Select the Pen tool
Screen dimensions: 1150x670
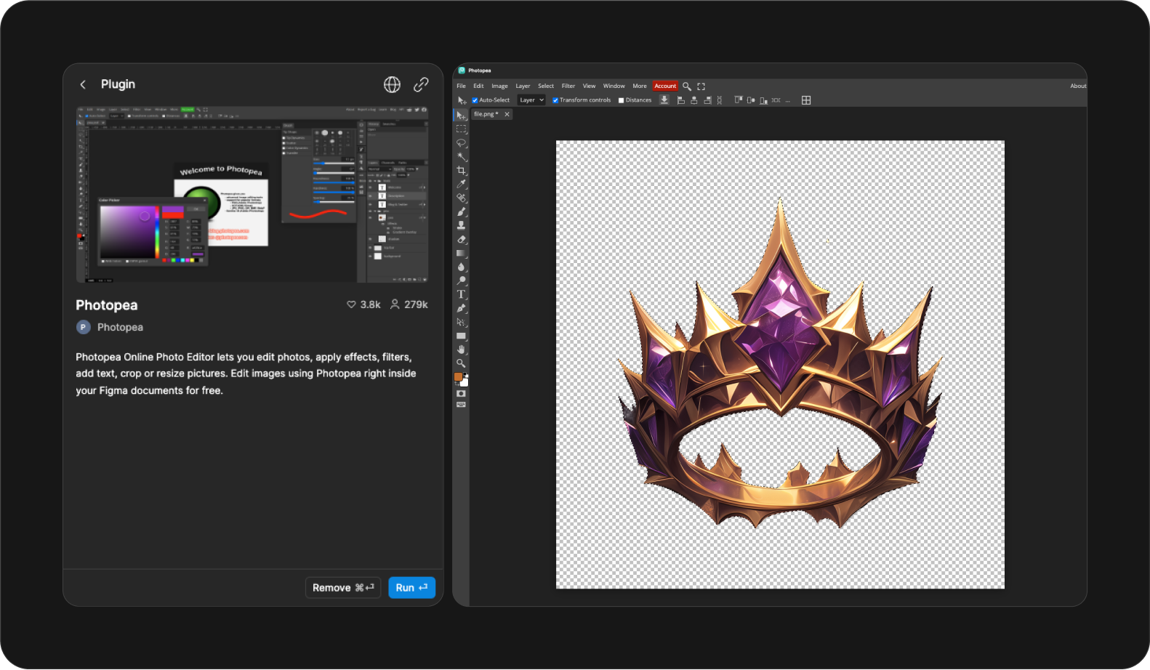pos(461,308)
